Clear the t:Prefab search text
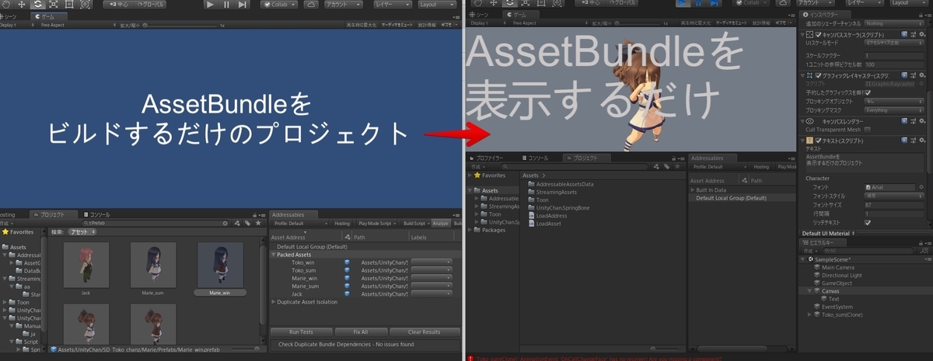The image size is (933, 361). [225, 223]
